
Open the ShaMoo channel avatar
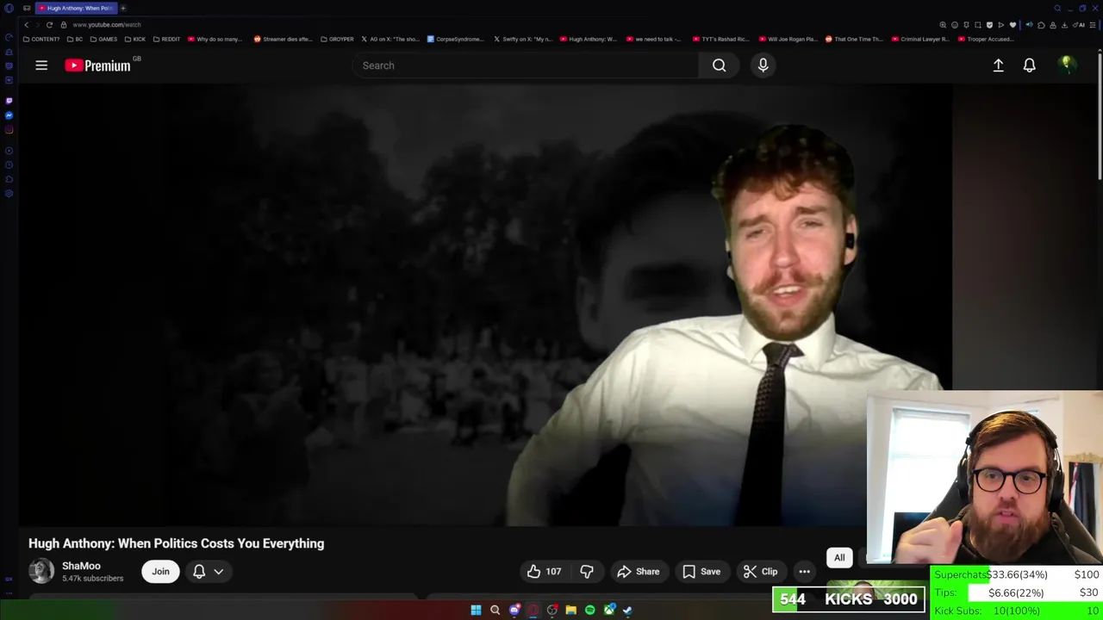tap(41, 571)
